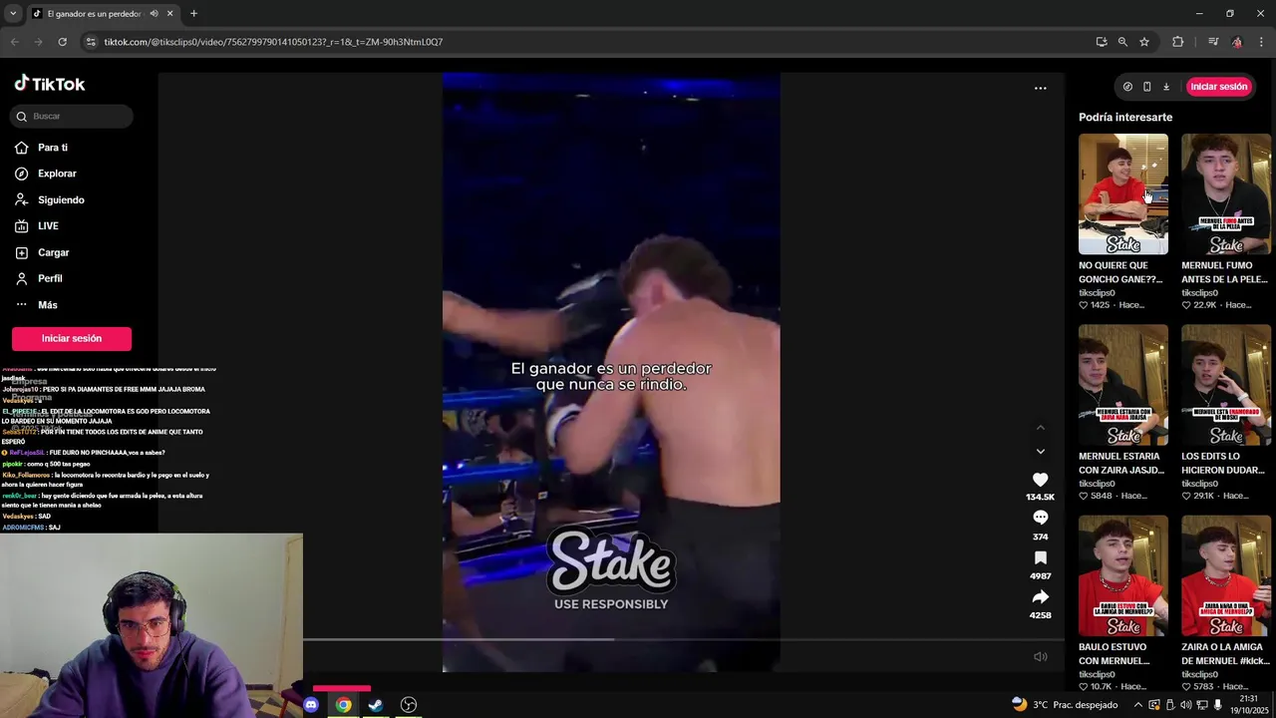
Task: Mute tab via speaker icon on tab
Action: click(154, 14)
